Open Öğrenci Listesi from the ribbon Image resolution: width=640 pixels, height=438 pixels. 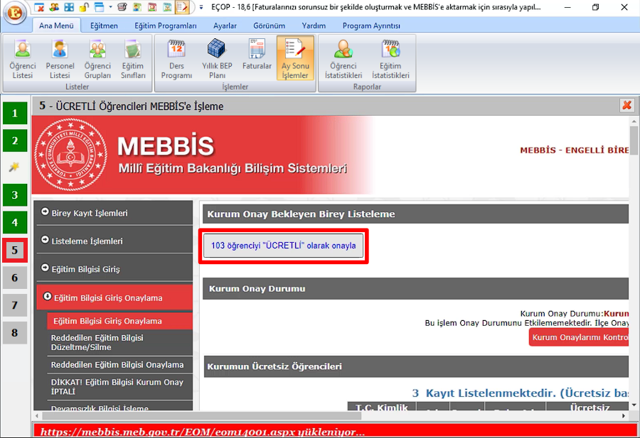click(23, 59)
